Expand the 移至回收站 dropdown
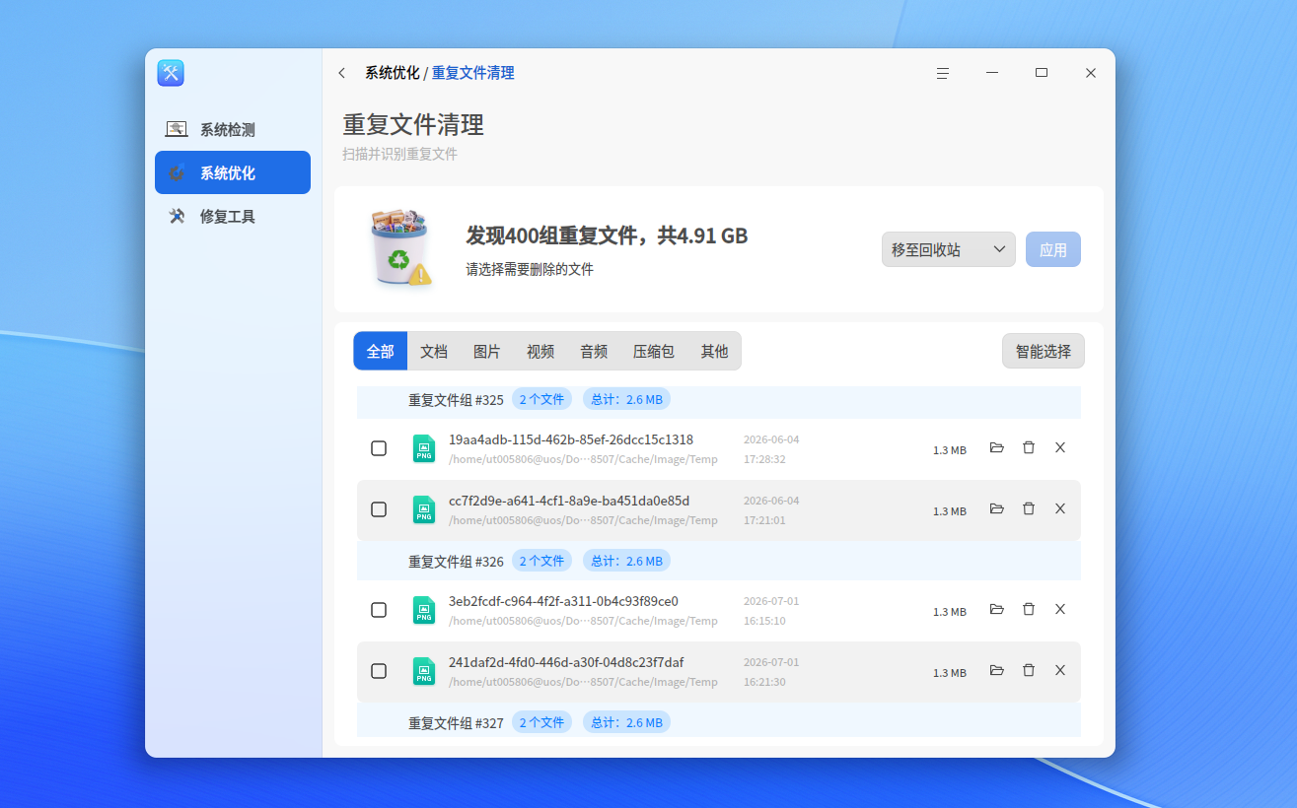 (x=949, y=249)
